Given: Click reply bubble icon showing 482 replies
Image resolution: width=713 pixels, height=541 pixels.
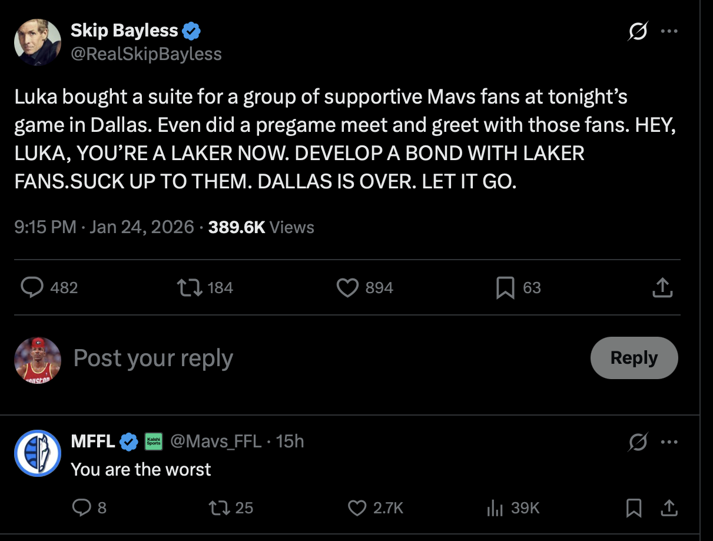Looking at the screenshot, I should (x=32, y=287).
